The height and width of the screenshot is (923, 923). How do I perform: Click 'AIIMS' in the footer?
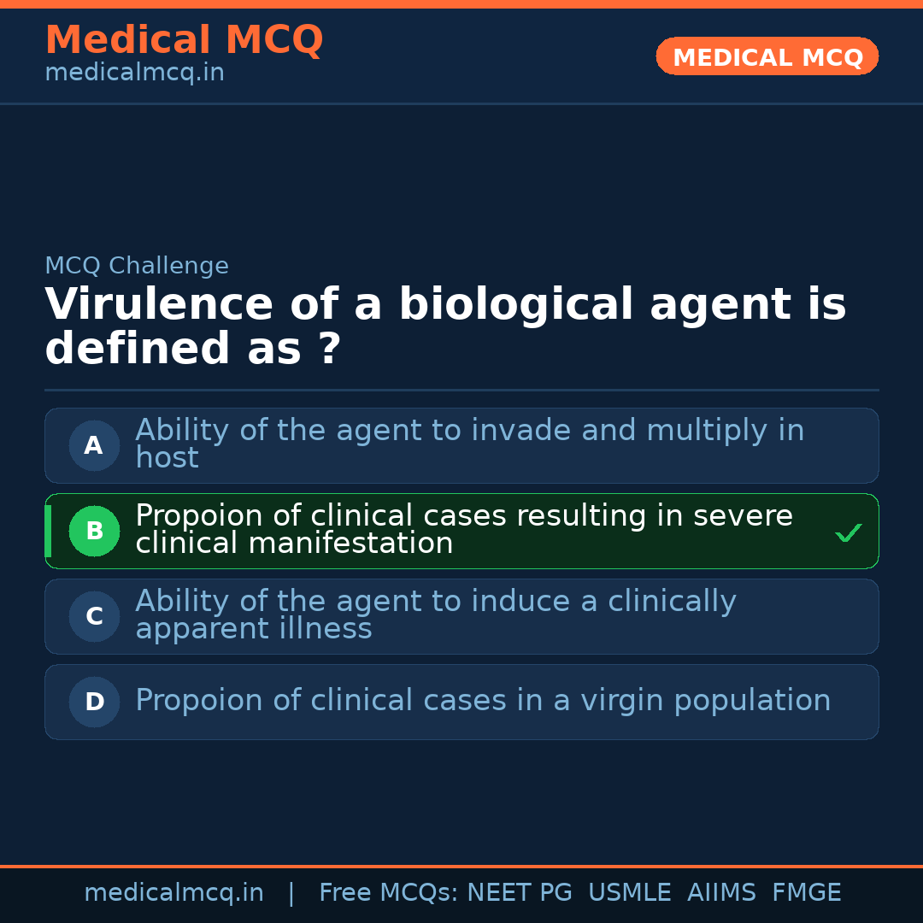721,893
